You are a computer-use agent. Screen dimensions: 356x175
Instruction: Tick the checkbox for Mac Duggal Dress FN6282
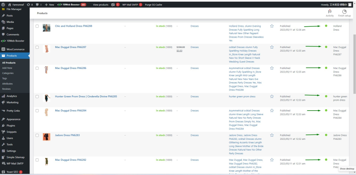[37, 160]
